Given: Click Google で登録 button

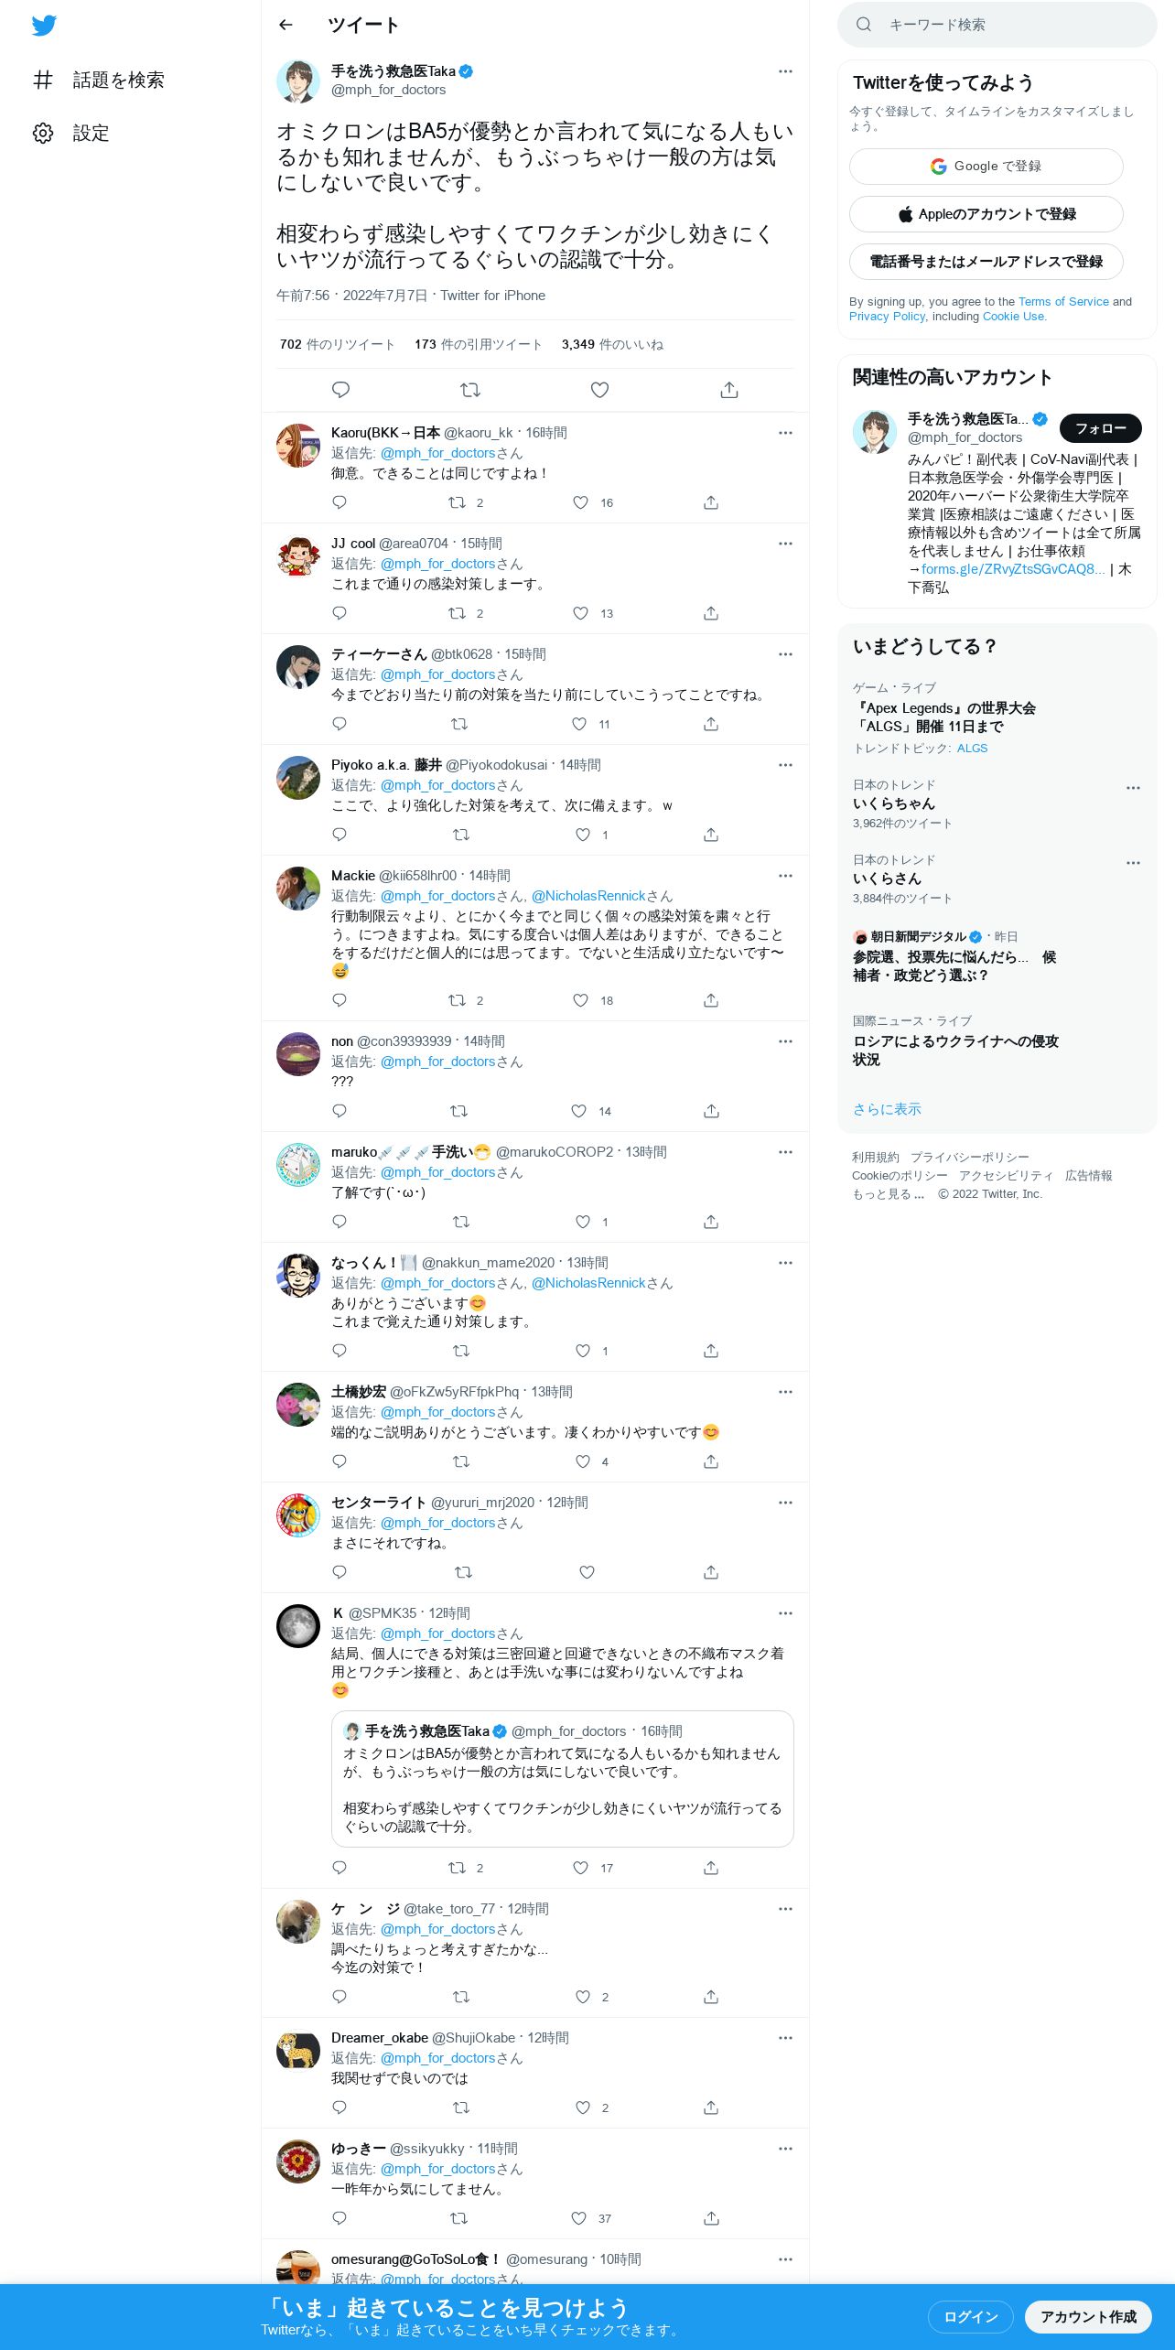Looking at the screenshot, I should pos(986,167).
